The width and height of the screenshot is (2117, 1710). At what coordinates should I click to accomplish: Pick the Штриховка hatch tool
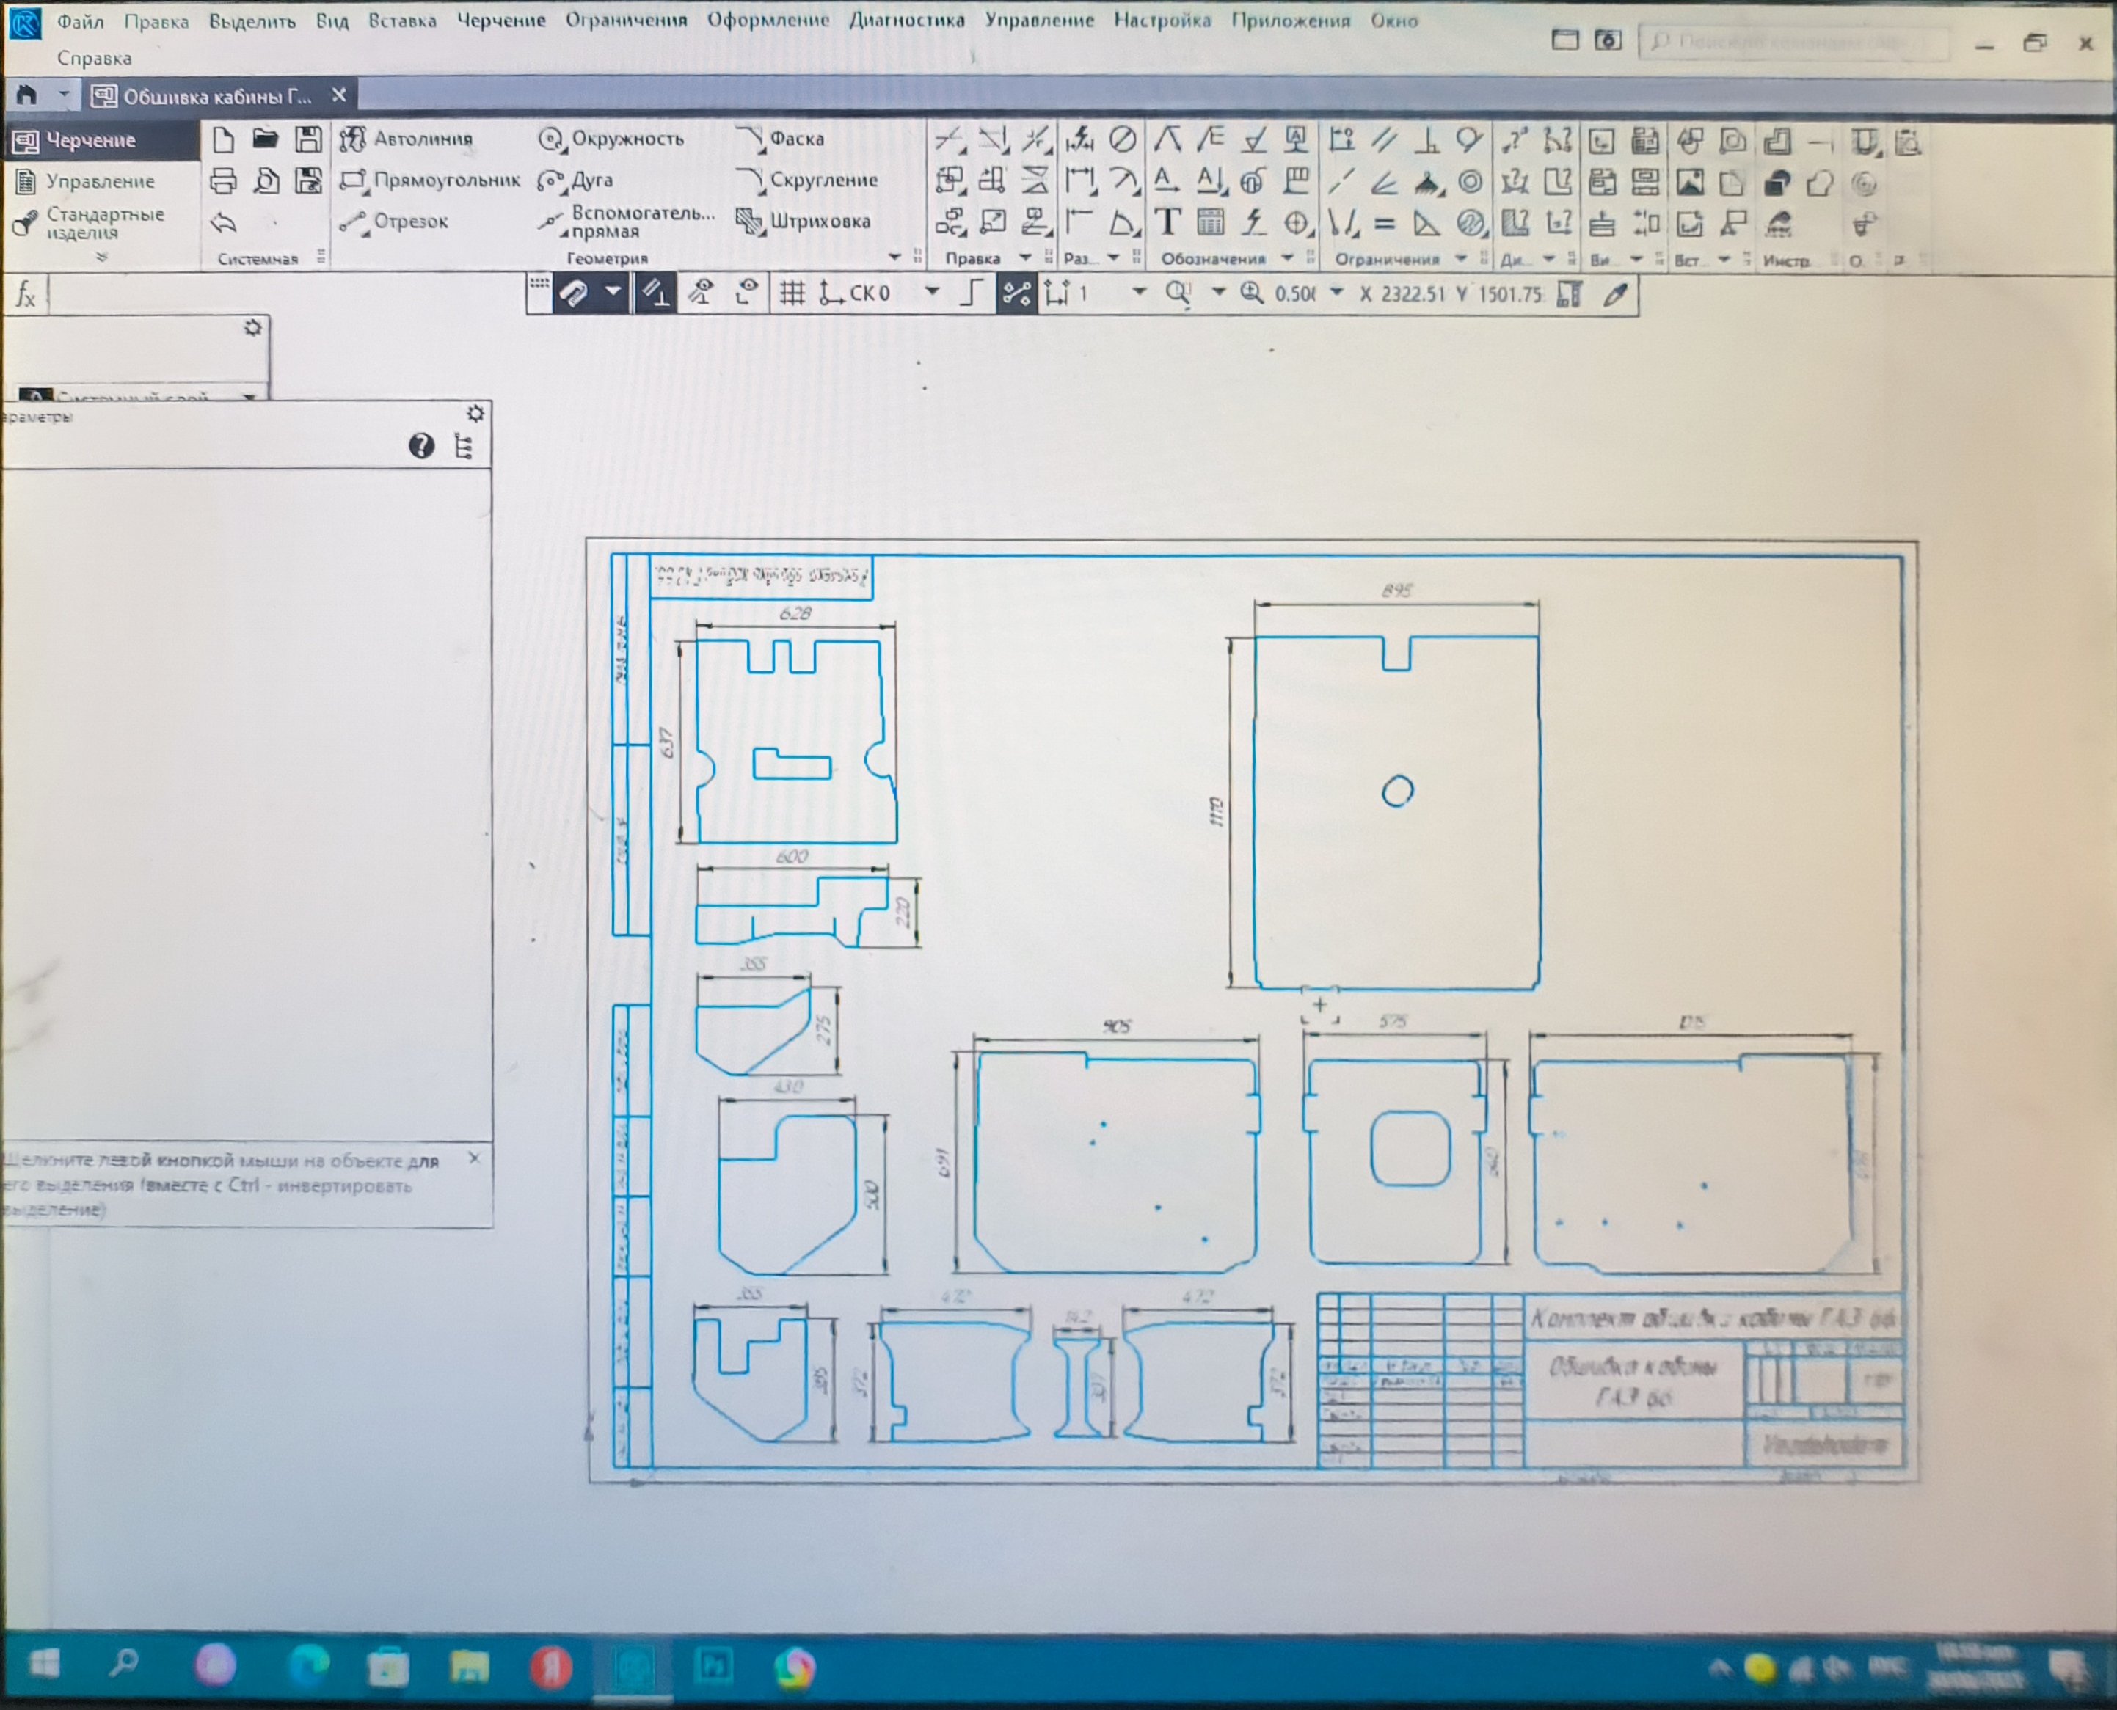point(804,222)
